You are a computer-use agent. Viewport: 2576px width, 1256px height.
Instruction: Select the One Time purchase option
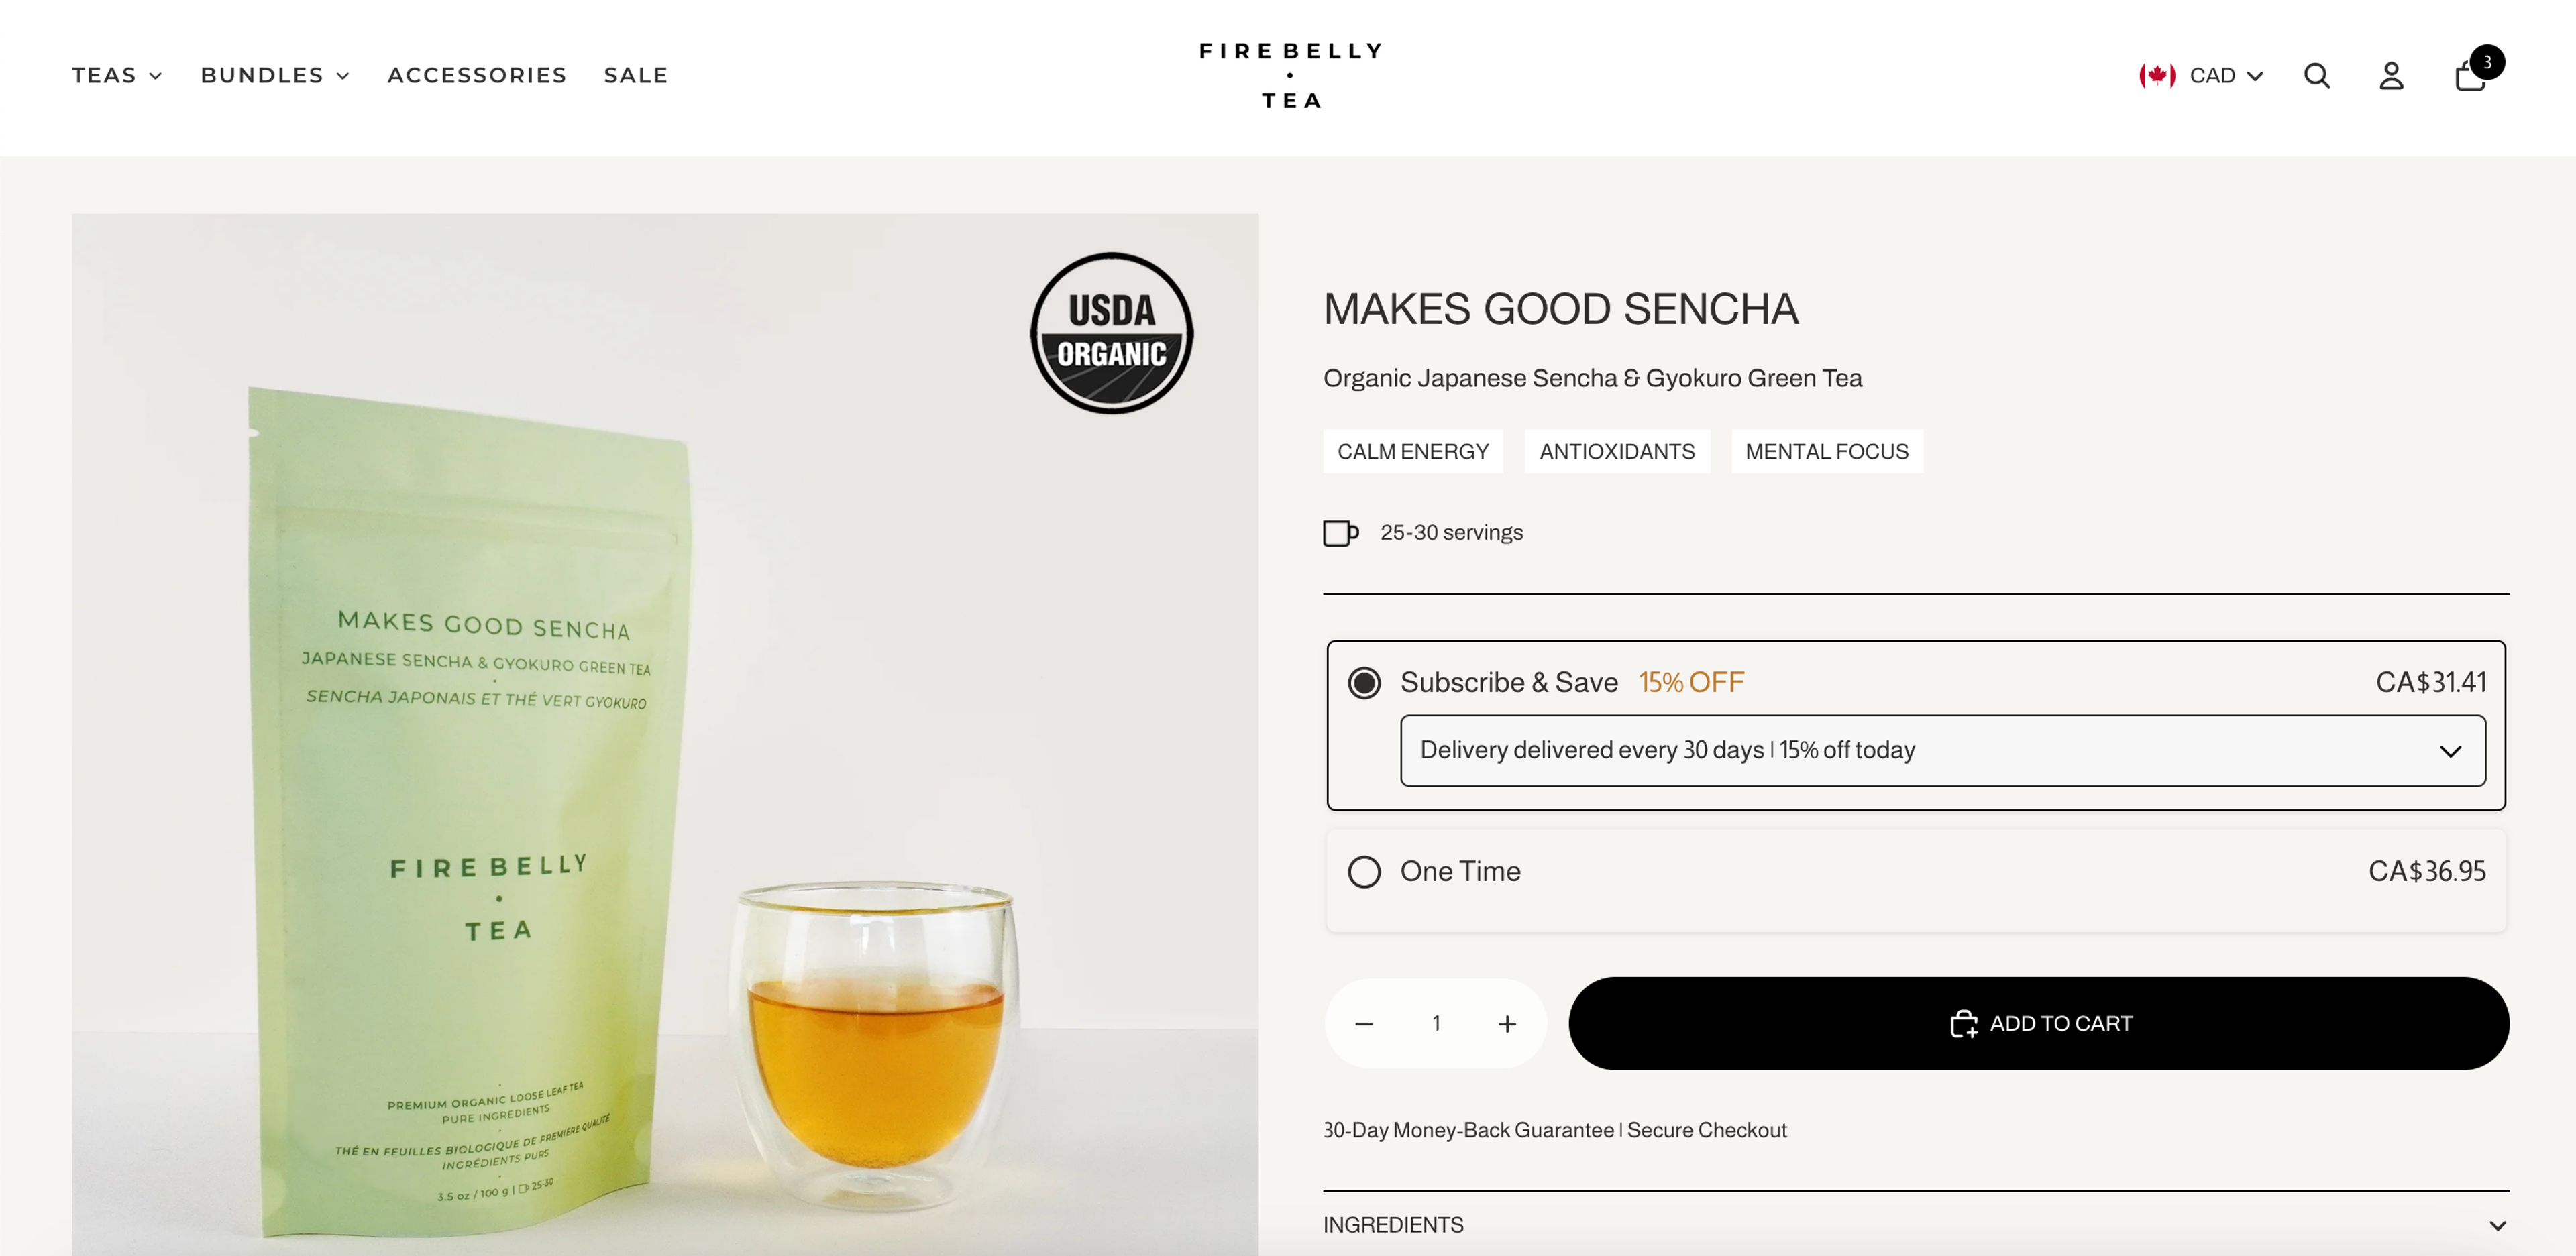[x=1364, y=871]
